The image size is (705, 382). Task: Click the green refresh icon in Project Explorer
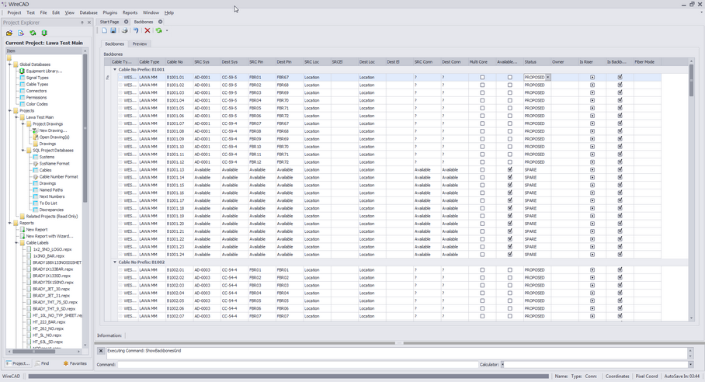(33, 33)
